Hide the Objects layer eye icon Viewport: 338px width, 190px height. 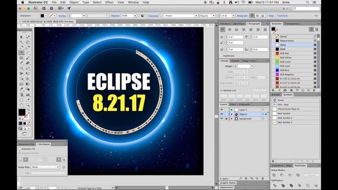click(x=222, y=114)
